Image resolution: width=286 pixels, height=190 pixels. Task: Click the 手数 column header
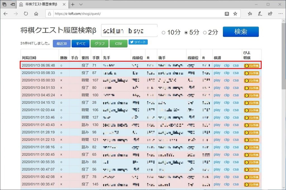tap(96, 58)
